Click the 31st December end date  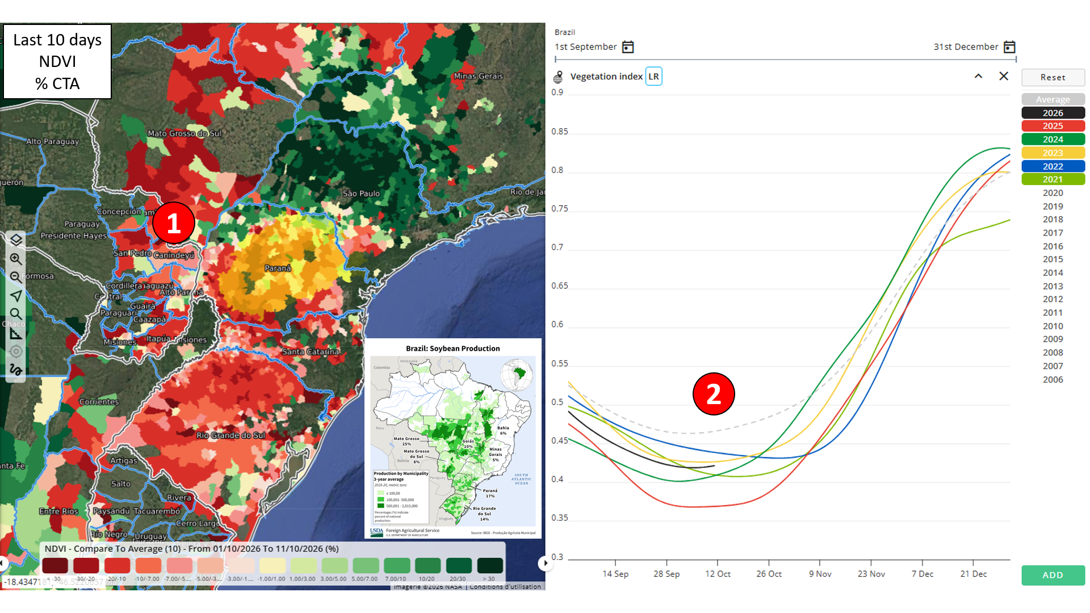tap(966, 47)
